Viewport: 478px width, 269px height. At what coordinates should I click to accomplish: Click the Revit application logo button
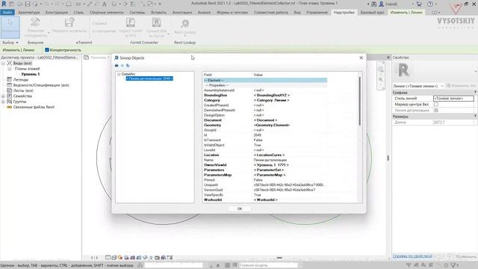coord(4,4)
